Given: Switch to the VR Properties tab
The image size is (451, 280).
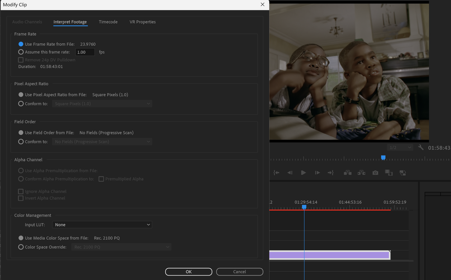Looking at the screenshot, I should point(142,22).
